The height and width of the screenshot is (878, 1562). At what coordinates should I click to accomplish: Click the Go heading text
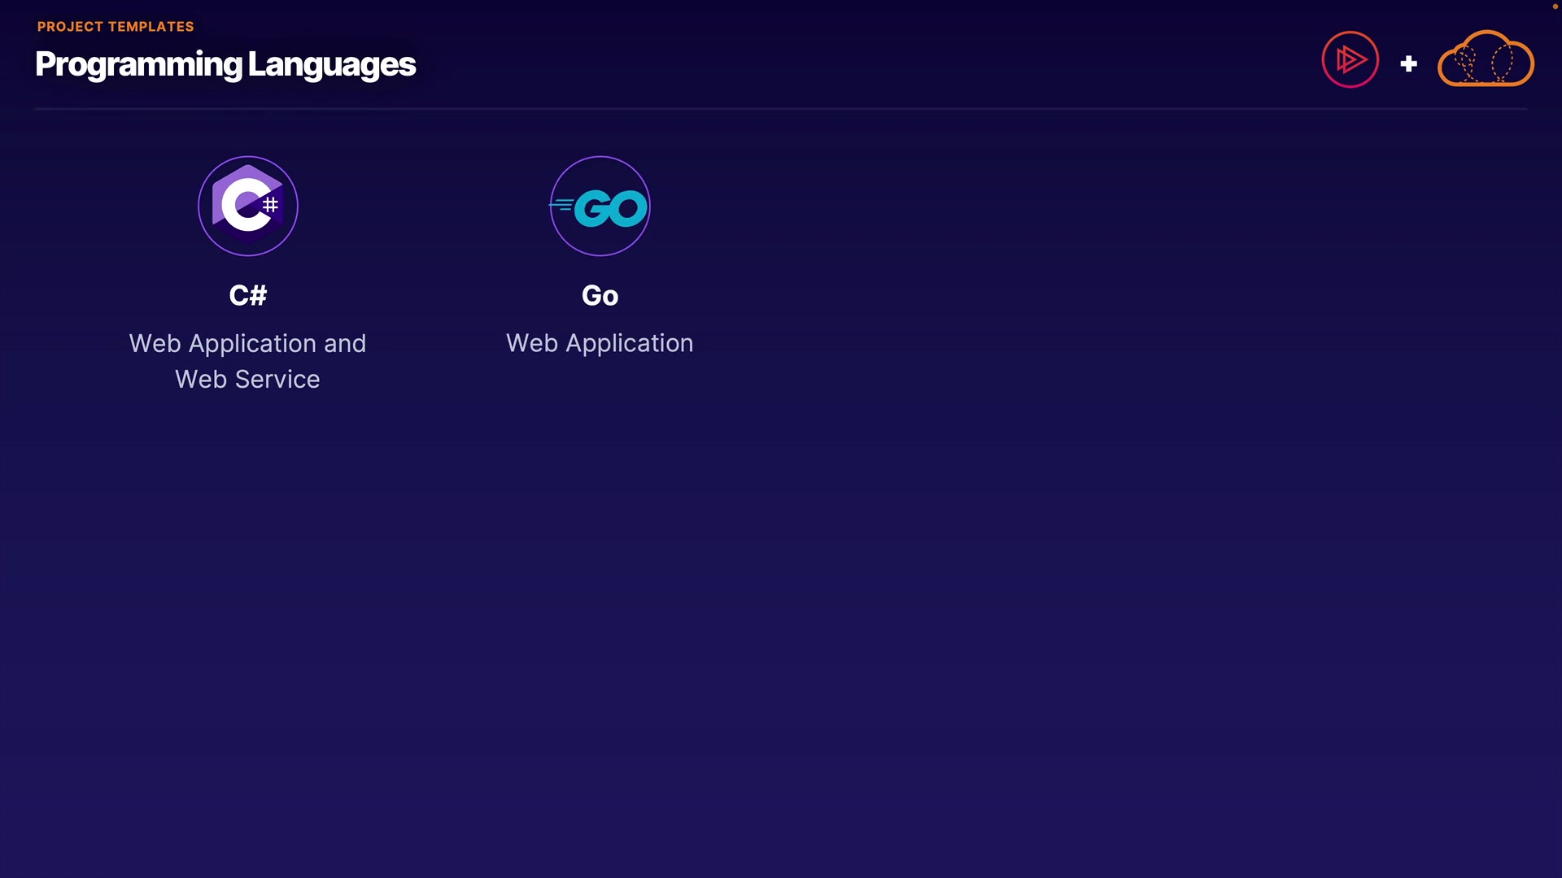coord(600,296)
